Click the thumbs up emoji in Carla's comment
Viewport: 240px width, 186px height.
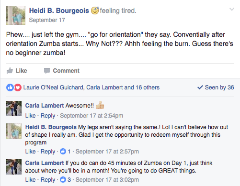(100, 105)
